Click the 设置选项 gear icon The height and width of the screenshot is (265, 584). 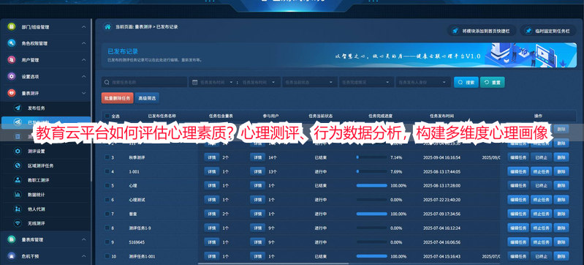point(12,77)
